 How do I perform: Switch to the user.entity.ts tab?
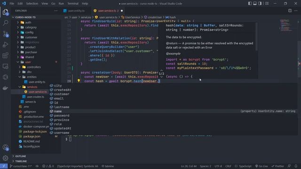pos(76,11)
